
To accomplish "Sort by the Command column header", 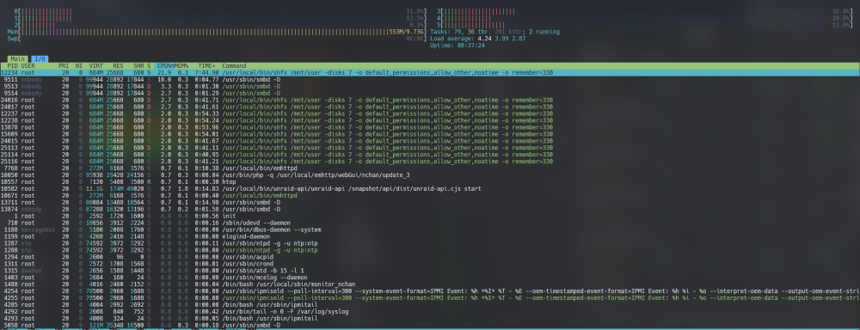I will [x=234, y=66].
